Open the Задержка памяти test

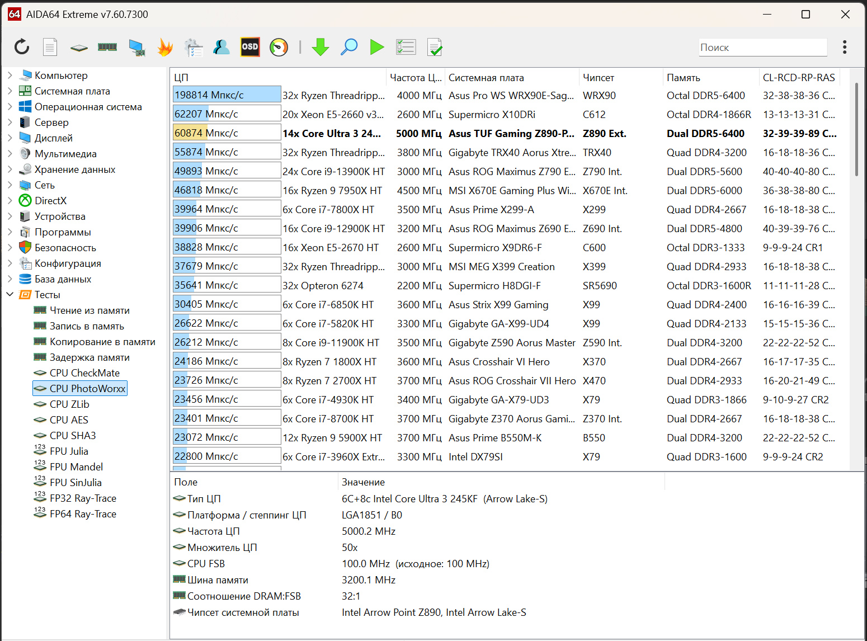point(89,357)
